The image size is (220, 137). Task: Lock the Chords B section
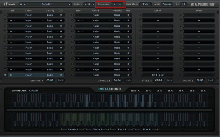128,80
